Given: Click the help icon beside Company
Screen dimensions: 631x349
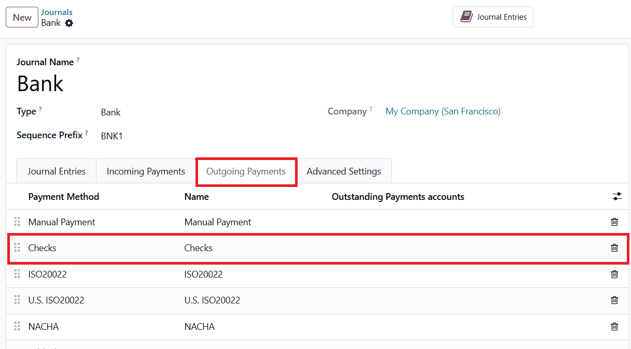Looking at the screenshot, I should 372,108.
